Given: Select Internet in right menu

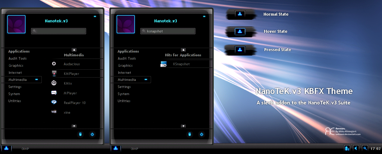Looking at the screenshot, I should point(125,73).
